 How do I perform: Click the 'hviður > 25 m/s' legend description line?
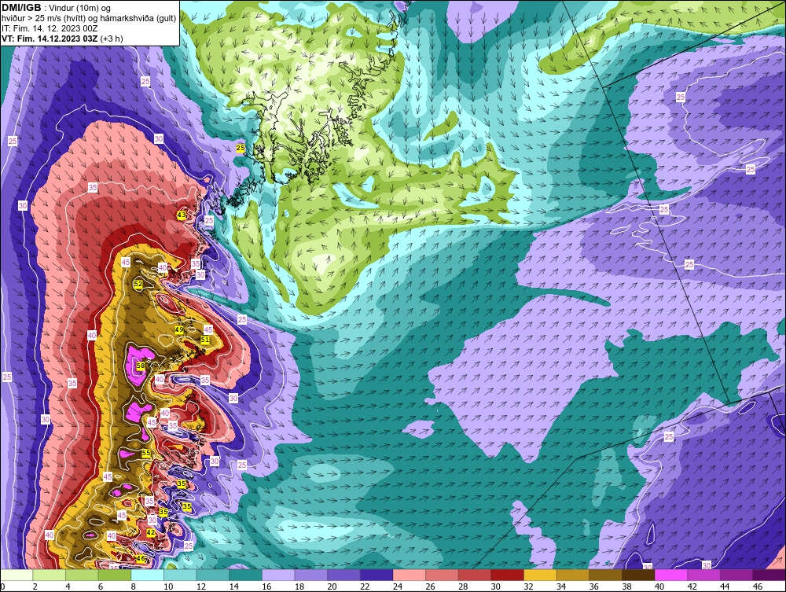tap(89, 19)
